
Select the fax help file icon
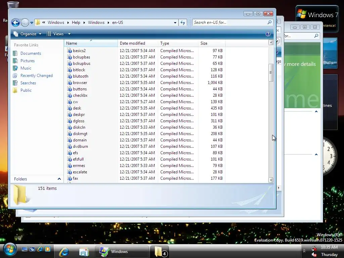[x=69, y=178]
